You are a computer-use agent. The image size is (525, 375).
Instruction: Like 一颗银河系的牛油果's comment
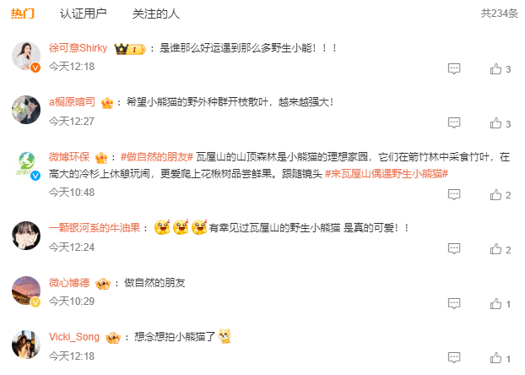point(495,249)
